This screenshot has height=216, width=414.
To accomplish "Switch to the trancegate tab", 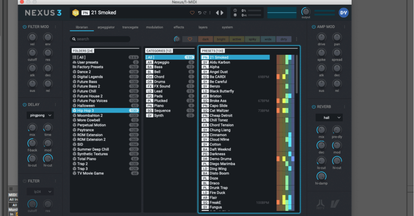I will 130,27.
